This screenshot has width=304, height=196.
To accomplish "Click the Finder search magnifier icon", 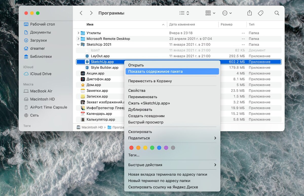I will tap(277, 13).
